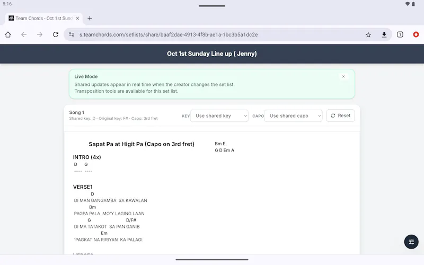Reload the current page
This screenshot has height=265, width=424.
click(x=56, y=34)
